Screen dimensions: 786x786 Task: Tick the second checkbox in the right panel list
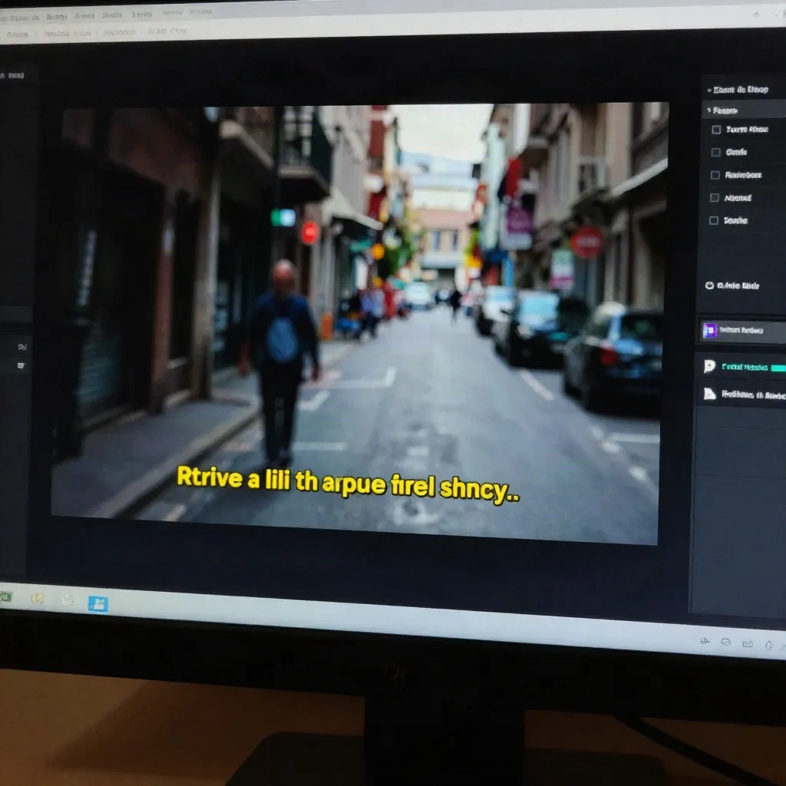[x=716, y=153]
